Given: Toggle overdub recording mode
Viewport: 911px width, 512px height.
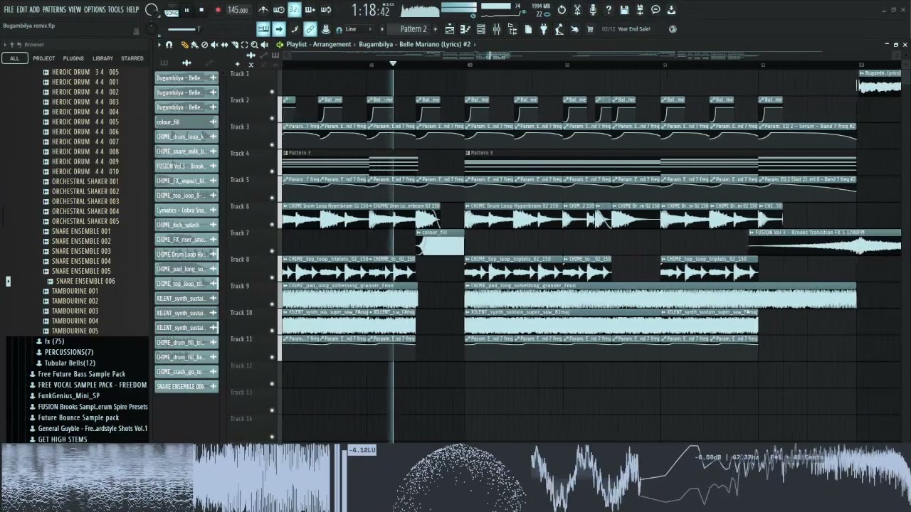Looking at the screenshot, I should [310, 10].
